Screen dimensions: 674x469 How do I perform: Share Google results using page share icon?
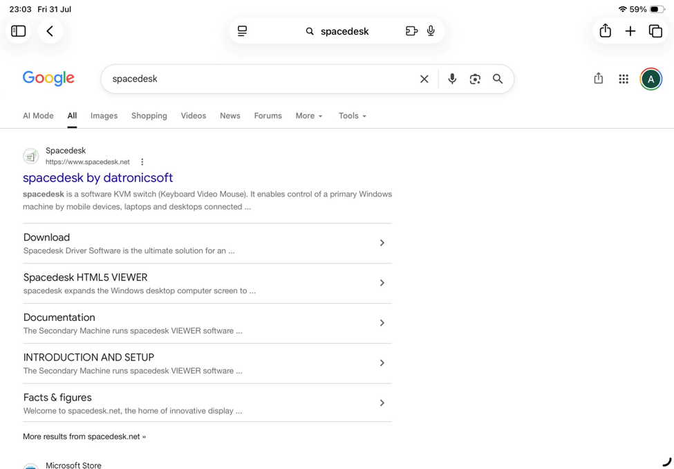(x=599, y=78)
